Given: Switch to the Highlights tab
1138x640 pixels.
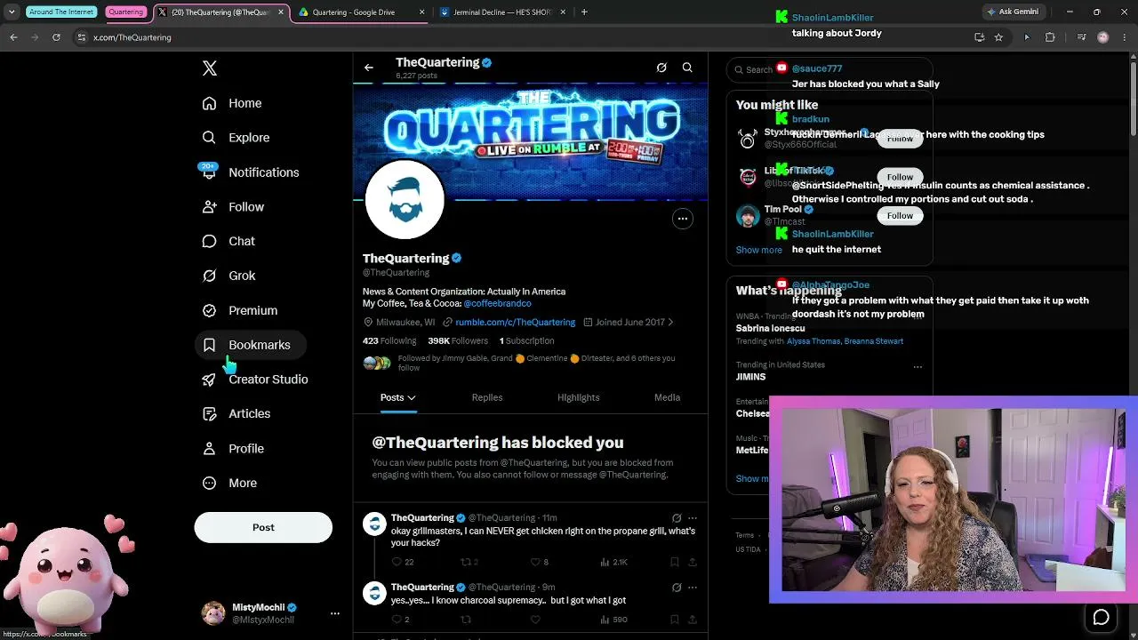Looking at the screenshot, I should click(579, 397).
